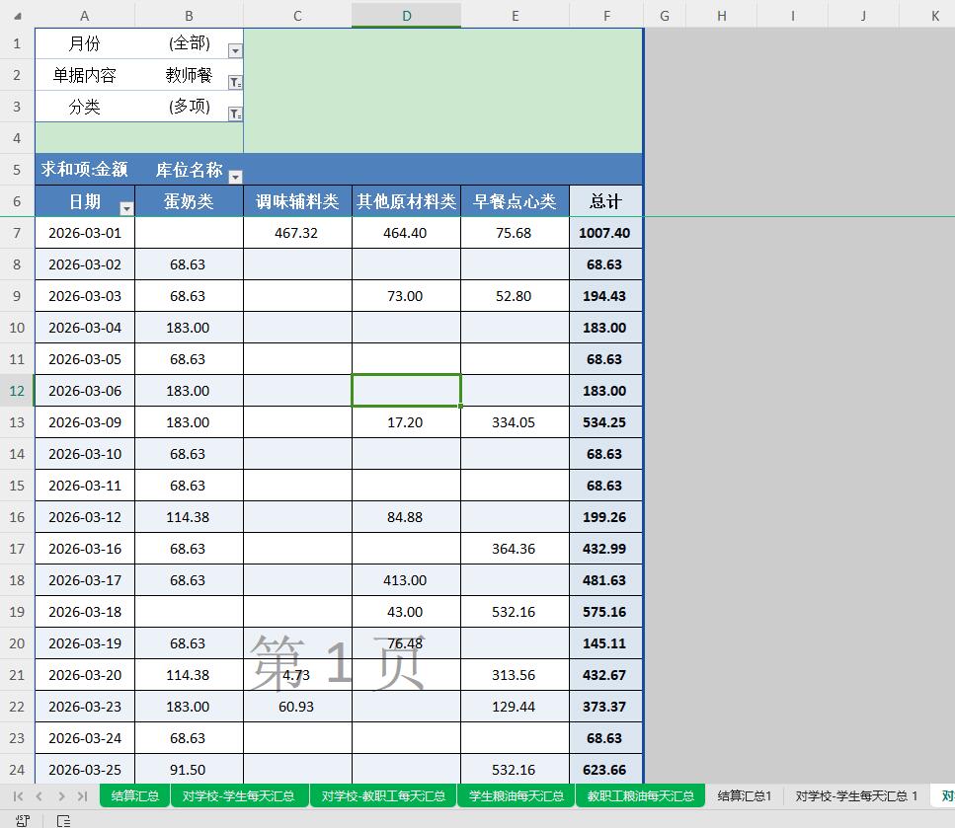
Task: Open the 日期 row filter dropdown
Action: click(126, 208)
